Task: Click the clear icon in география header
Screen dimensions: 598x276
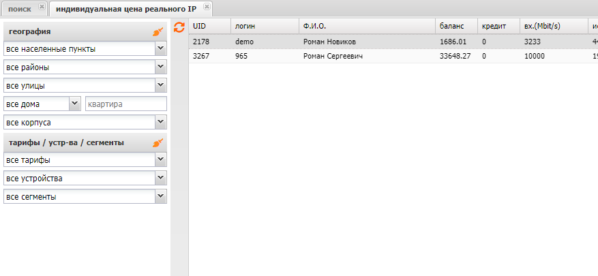Action: pos(158,32)
